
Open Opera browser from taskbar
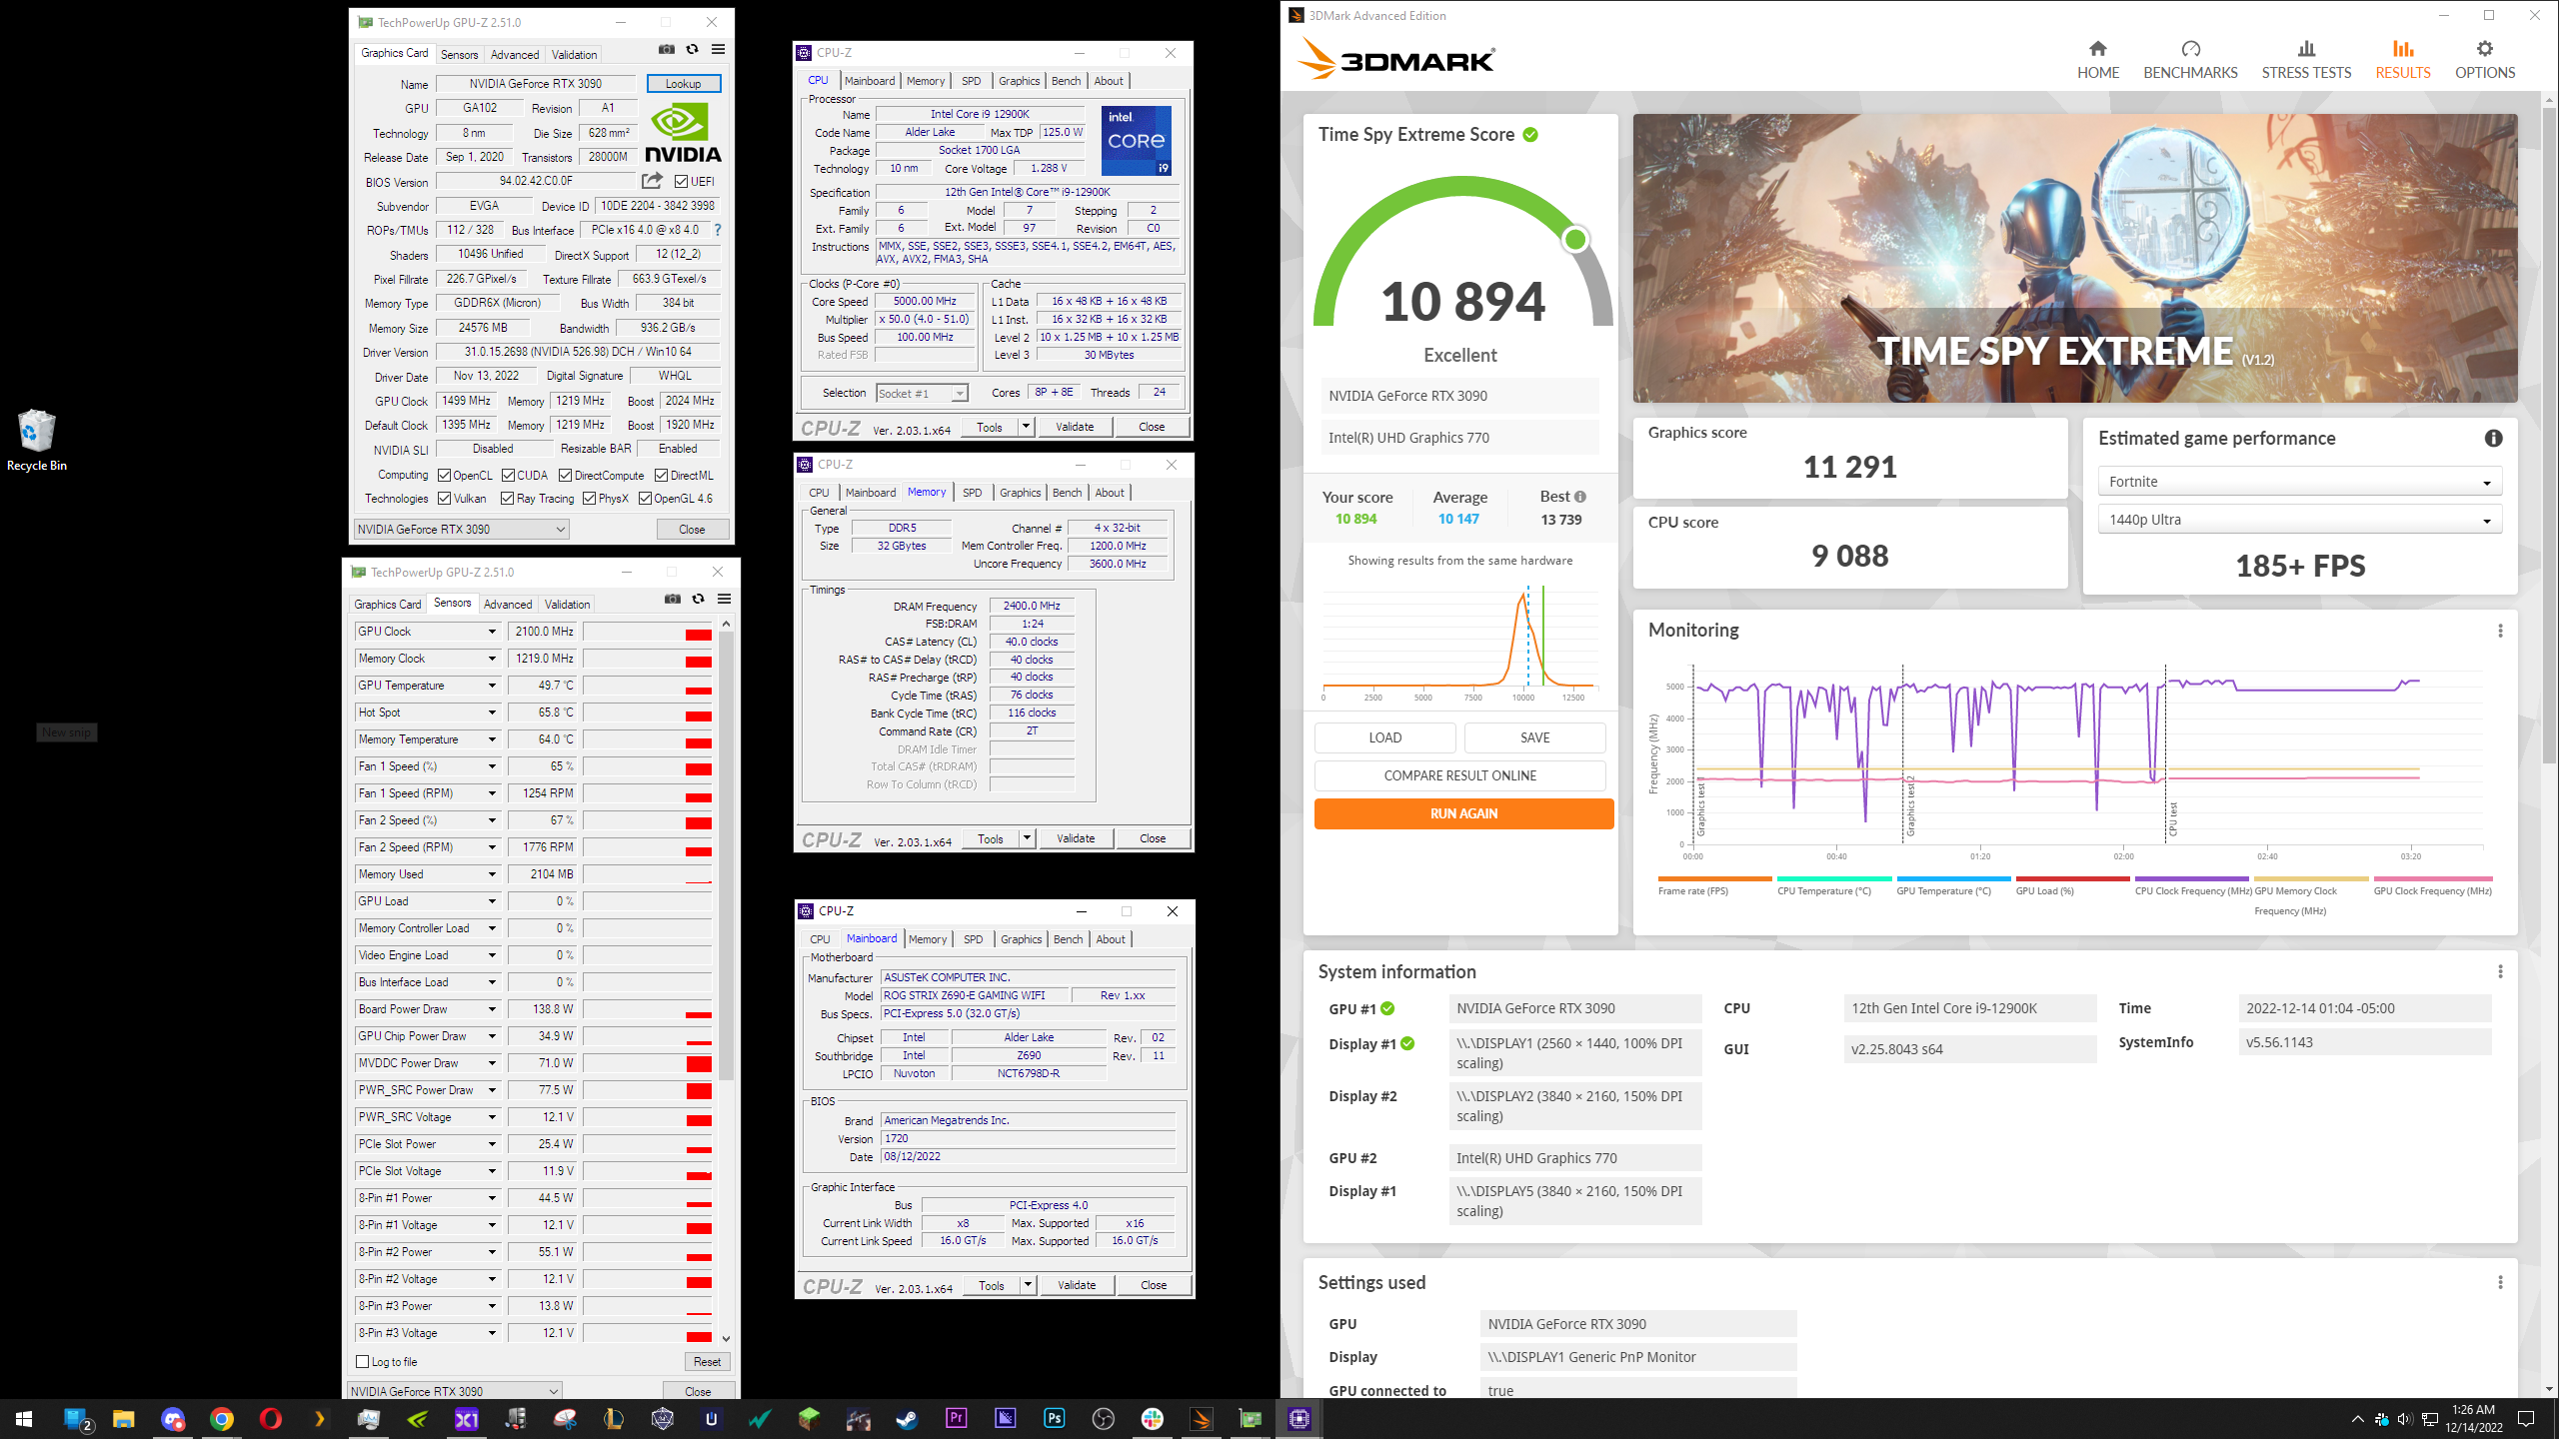271,1418
